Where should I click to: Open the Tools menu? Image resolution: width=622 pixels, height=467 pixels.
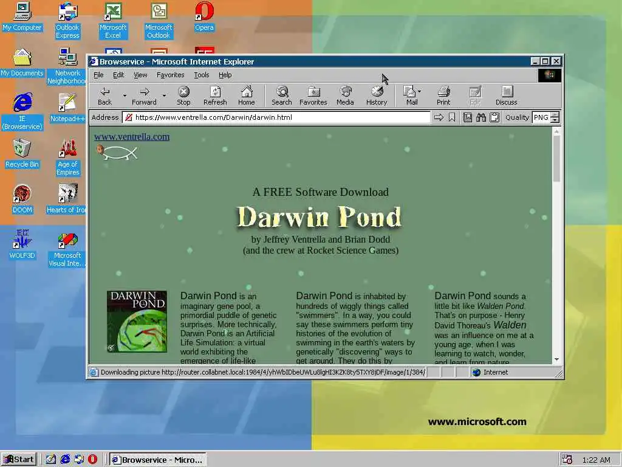(202, 75)
